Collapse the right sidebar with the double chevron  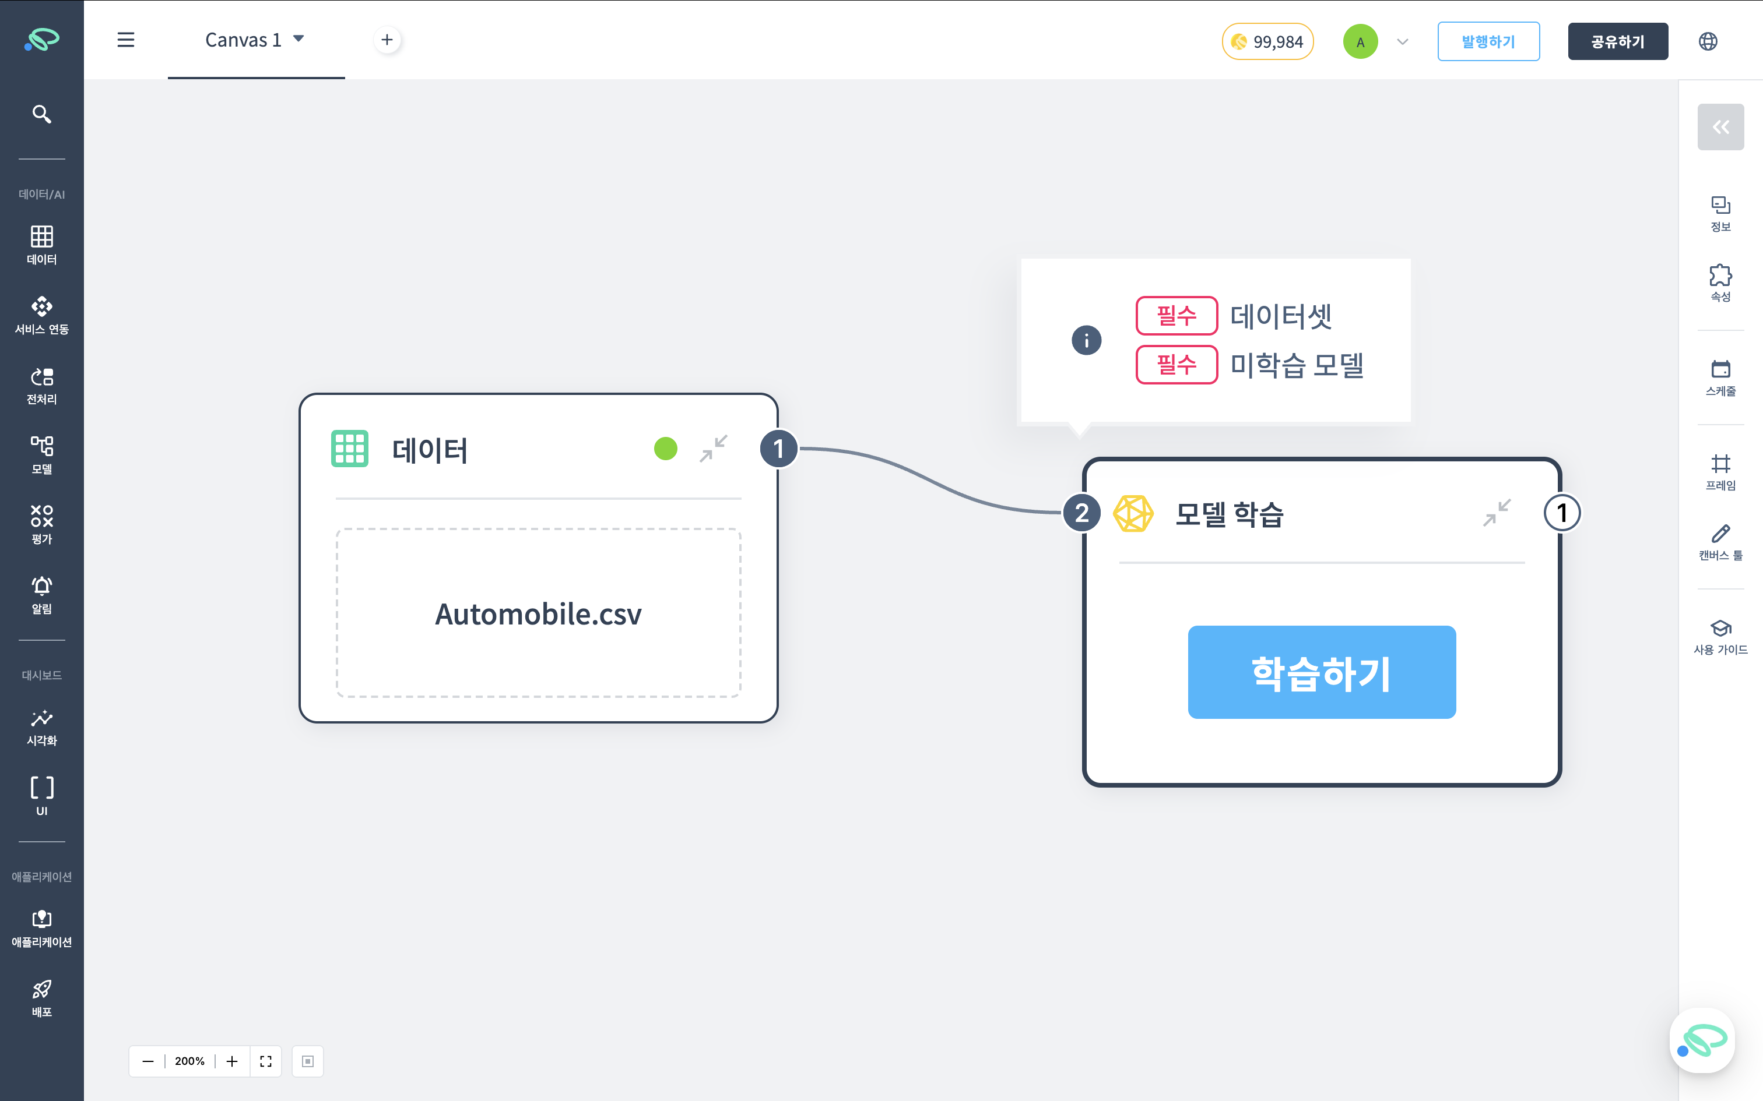[x=1721, y=127]
